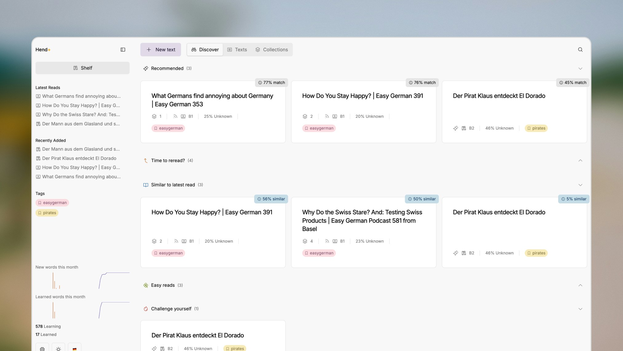623x351 pixels.
Task: Create a New text
Action: coord(161,49)
